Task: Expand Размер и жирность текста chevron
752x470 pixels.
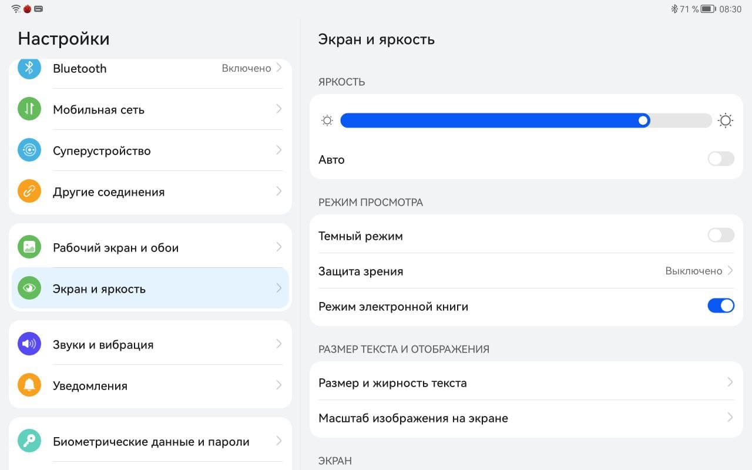Action: point(730,382)
